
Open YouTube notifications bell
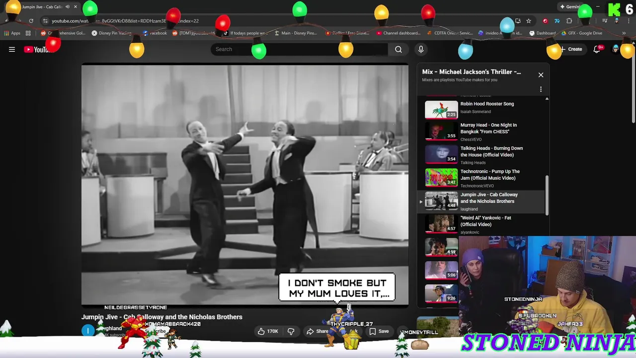click(x=597, y=49)
